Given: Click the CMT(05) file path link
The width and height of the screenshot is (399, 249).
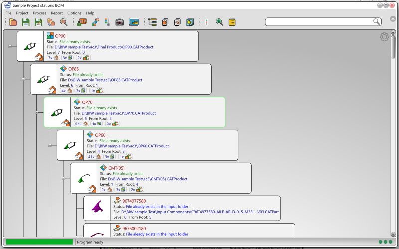Looking at the screenshot, I should click(147, 179).
